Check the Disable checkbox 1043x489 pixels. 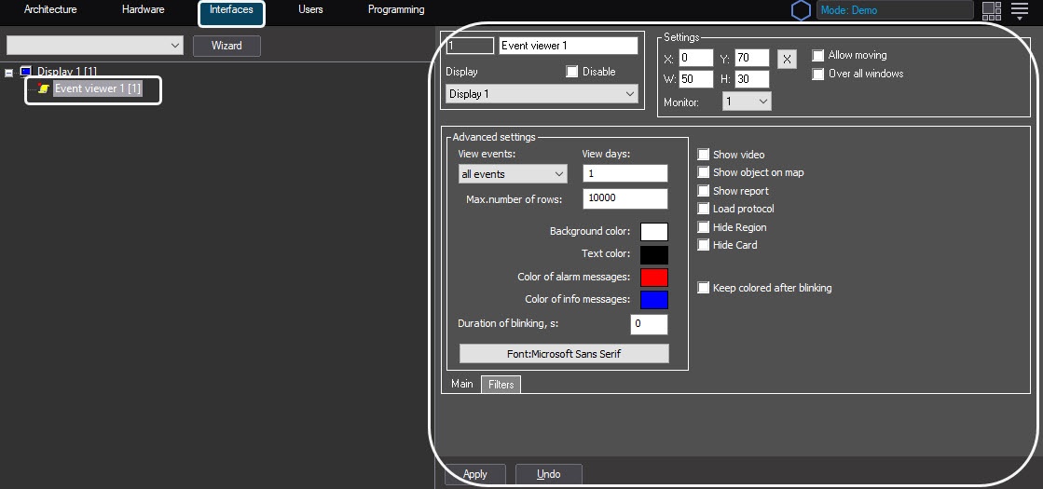572,72
